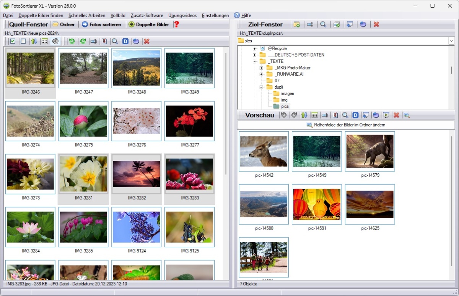Viewport: 459px width, 296px height.
Task: Click the deselect all empty box icon
Action: (23, 41)
